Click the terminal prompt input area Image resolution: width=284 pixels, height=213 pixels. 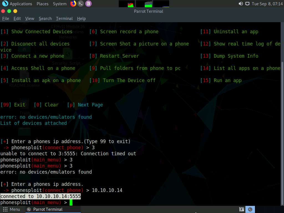pyautogui.click(x=70, y=202)
